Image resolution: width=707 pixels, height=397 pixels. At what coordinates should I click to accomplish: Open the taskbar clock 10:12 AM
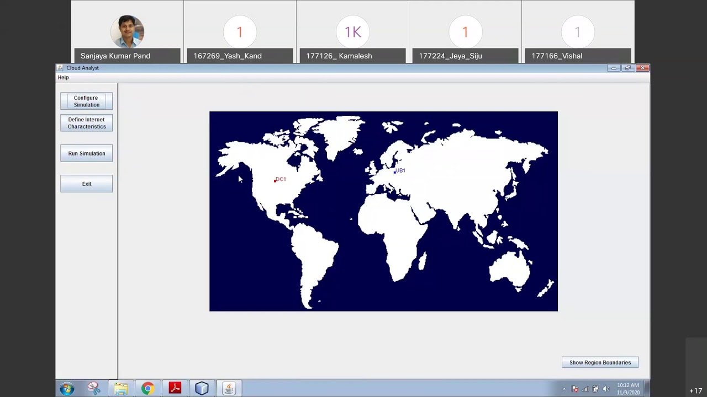point(628,389)
